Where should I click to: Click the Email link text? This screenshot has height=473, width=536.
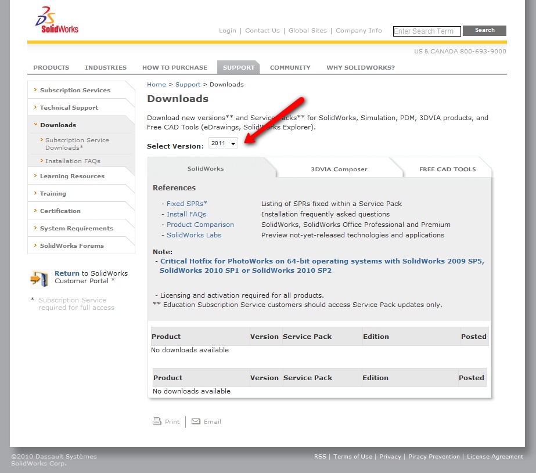pyautogui.click(x=213, y=421)
